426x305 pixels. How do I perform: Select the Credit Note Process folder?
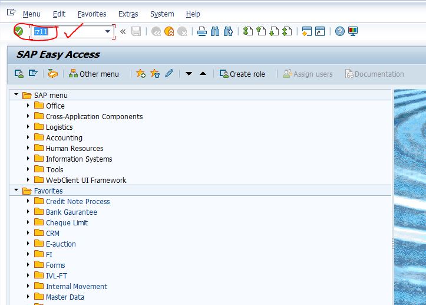[78, 202]
